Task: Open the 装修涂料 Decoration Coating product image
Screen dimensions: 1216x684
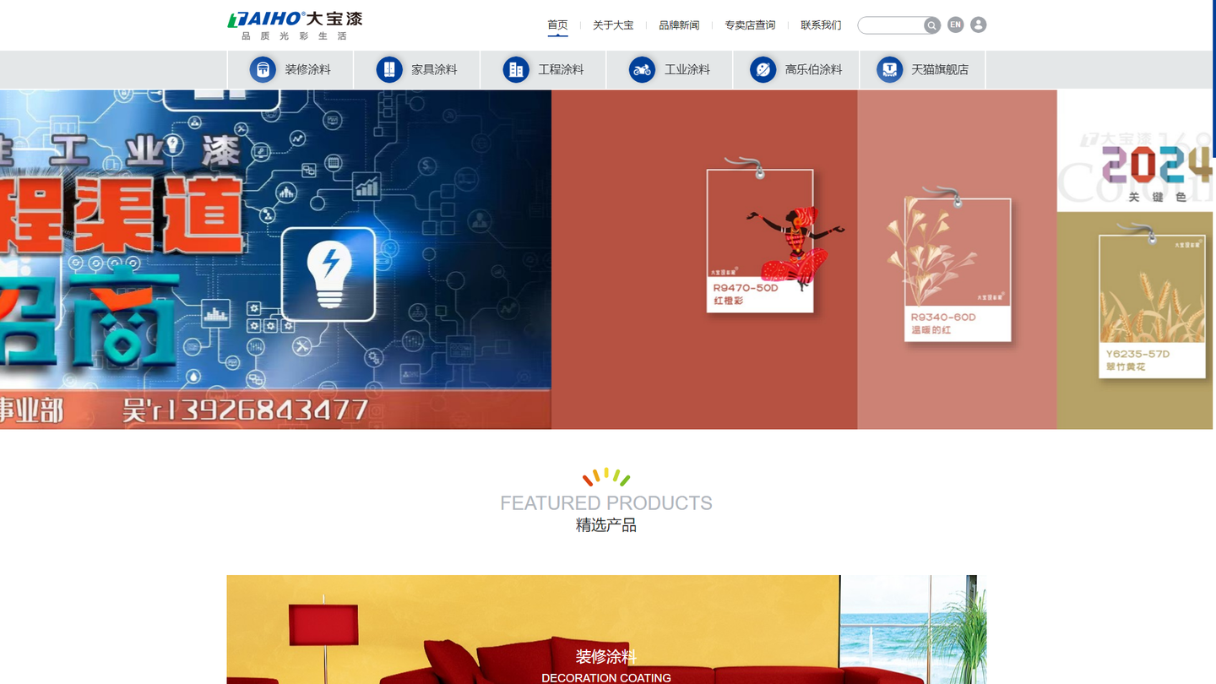Action: (606, 629)
